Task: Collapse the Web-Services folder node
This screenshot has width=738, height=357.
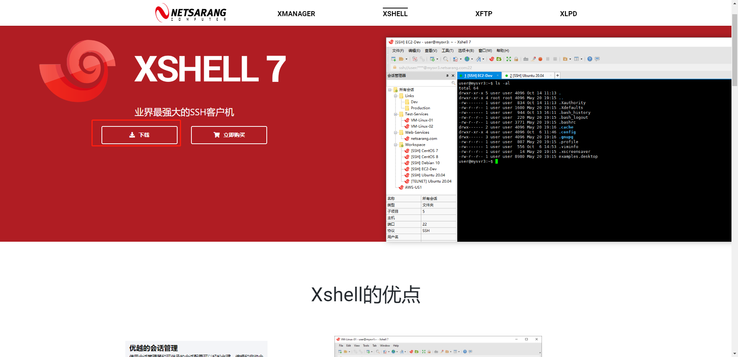Action: pyautogui.click(x=396, y=133)
